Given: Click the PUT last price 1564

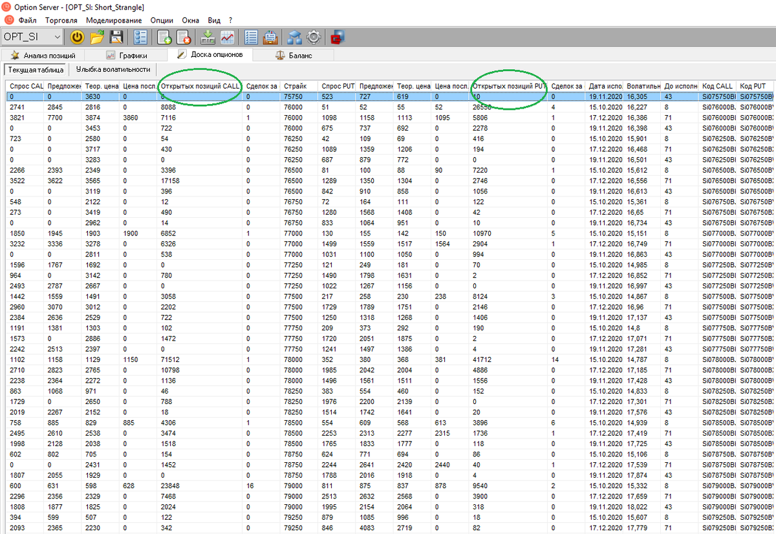Looking at the screenshot, I should point(451,244).
